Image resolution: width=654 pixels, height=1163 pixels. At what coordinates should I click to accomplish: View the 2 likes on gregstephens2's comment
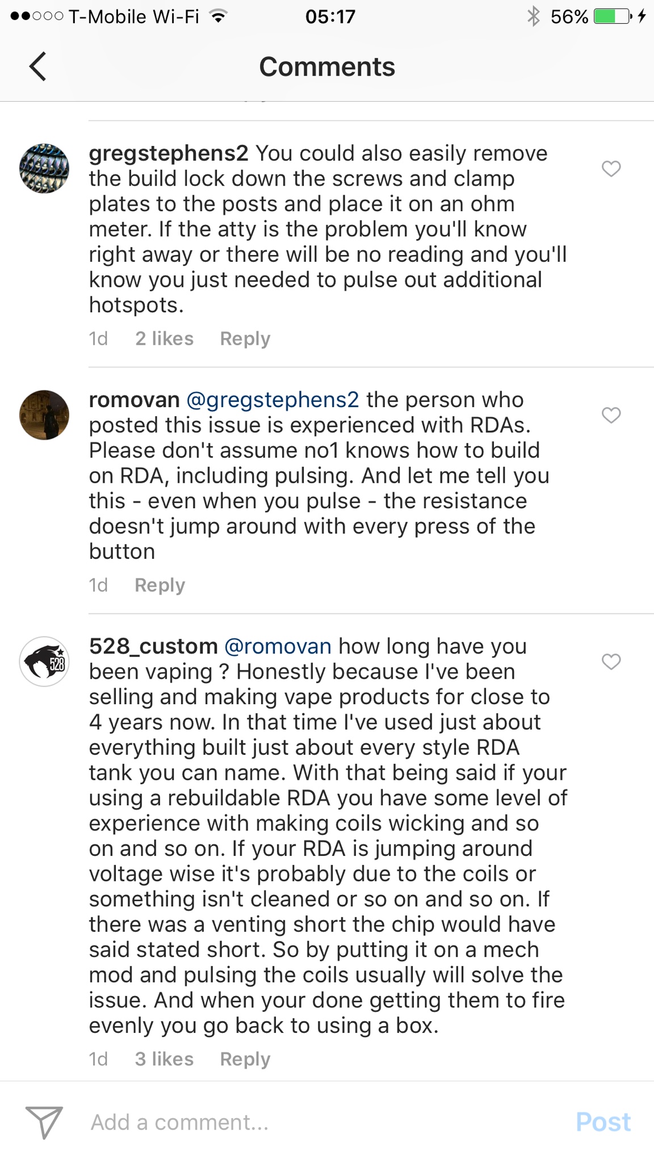coord(164,338)
